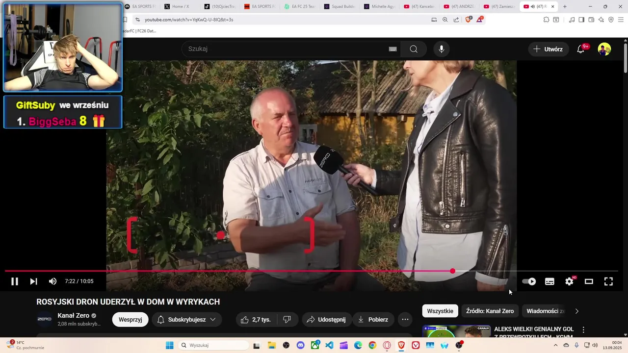Click 'Udostępnij' share button
Screen dimensions: 628x353
click(x=327, y=320)
